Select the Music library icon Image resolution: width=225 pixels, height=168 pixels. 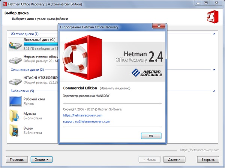[15, 116]
